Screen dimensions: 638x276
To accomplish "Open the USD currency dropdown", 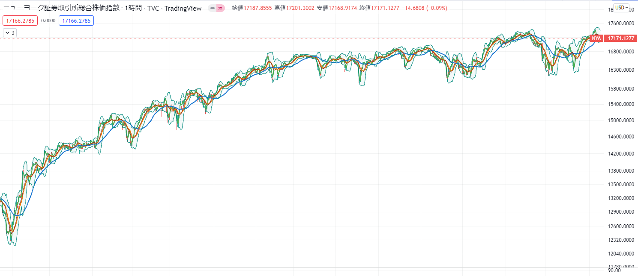I will pyautogui.click(x=621, y=7).
